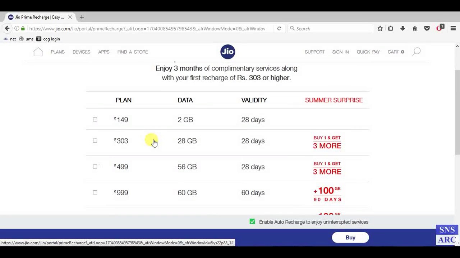Open the Pocket shield icon
This screenshot has width=460, height=258.
(427, 28)
